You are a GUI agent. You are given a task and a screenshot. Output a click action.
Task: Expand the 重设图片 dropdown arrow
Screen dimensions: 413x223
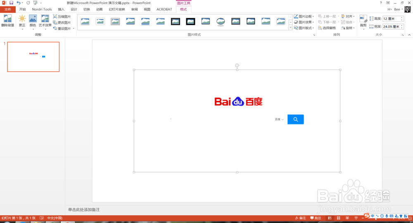click(x=74, y=29)
